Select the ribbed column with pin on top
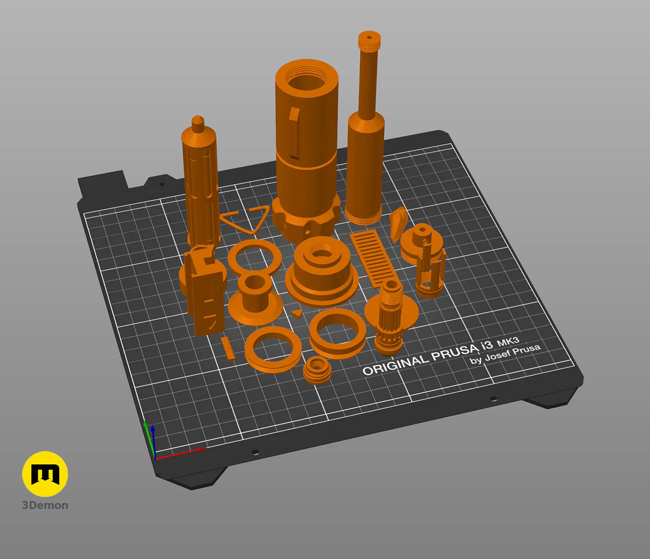This screenshot has width=650, height=559. (x=200, y=182)
